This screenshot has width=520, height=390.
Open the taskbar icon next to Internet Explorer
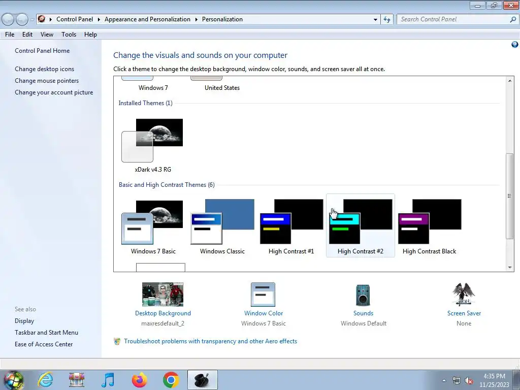77,380
